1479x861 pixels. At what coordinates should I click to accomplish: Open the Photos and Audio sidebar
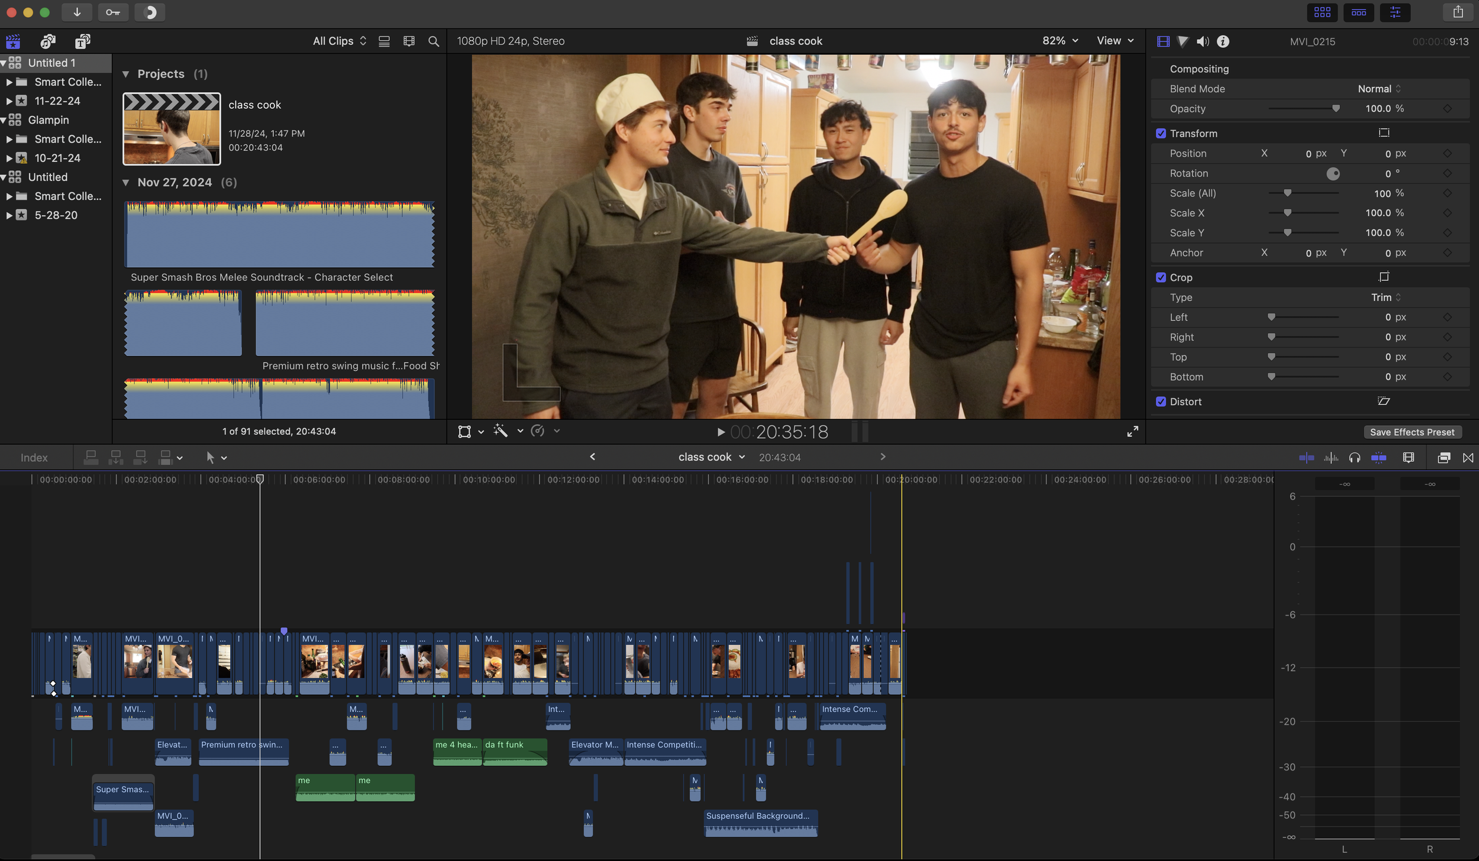(48, 41)
